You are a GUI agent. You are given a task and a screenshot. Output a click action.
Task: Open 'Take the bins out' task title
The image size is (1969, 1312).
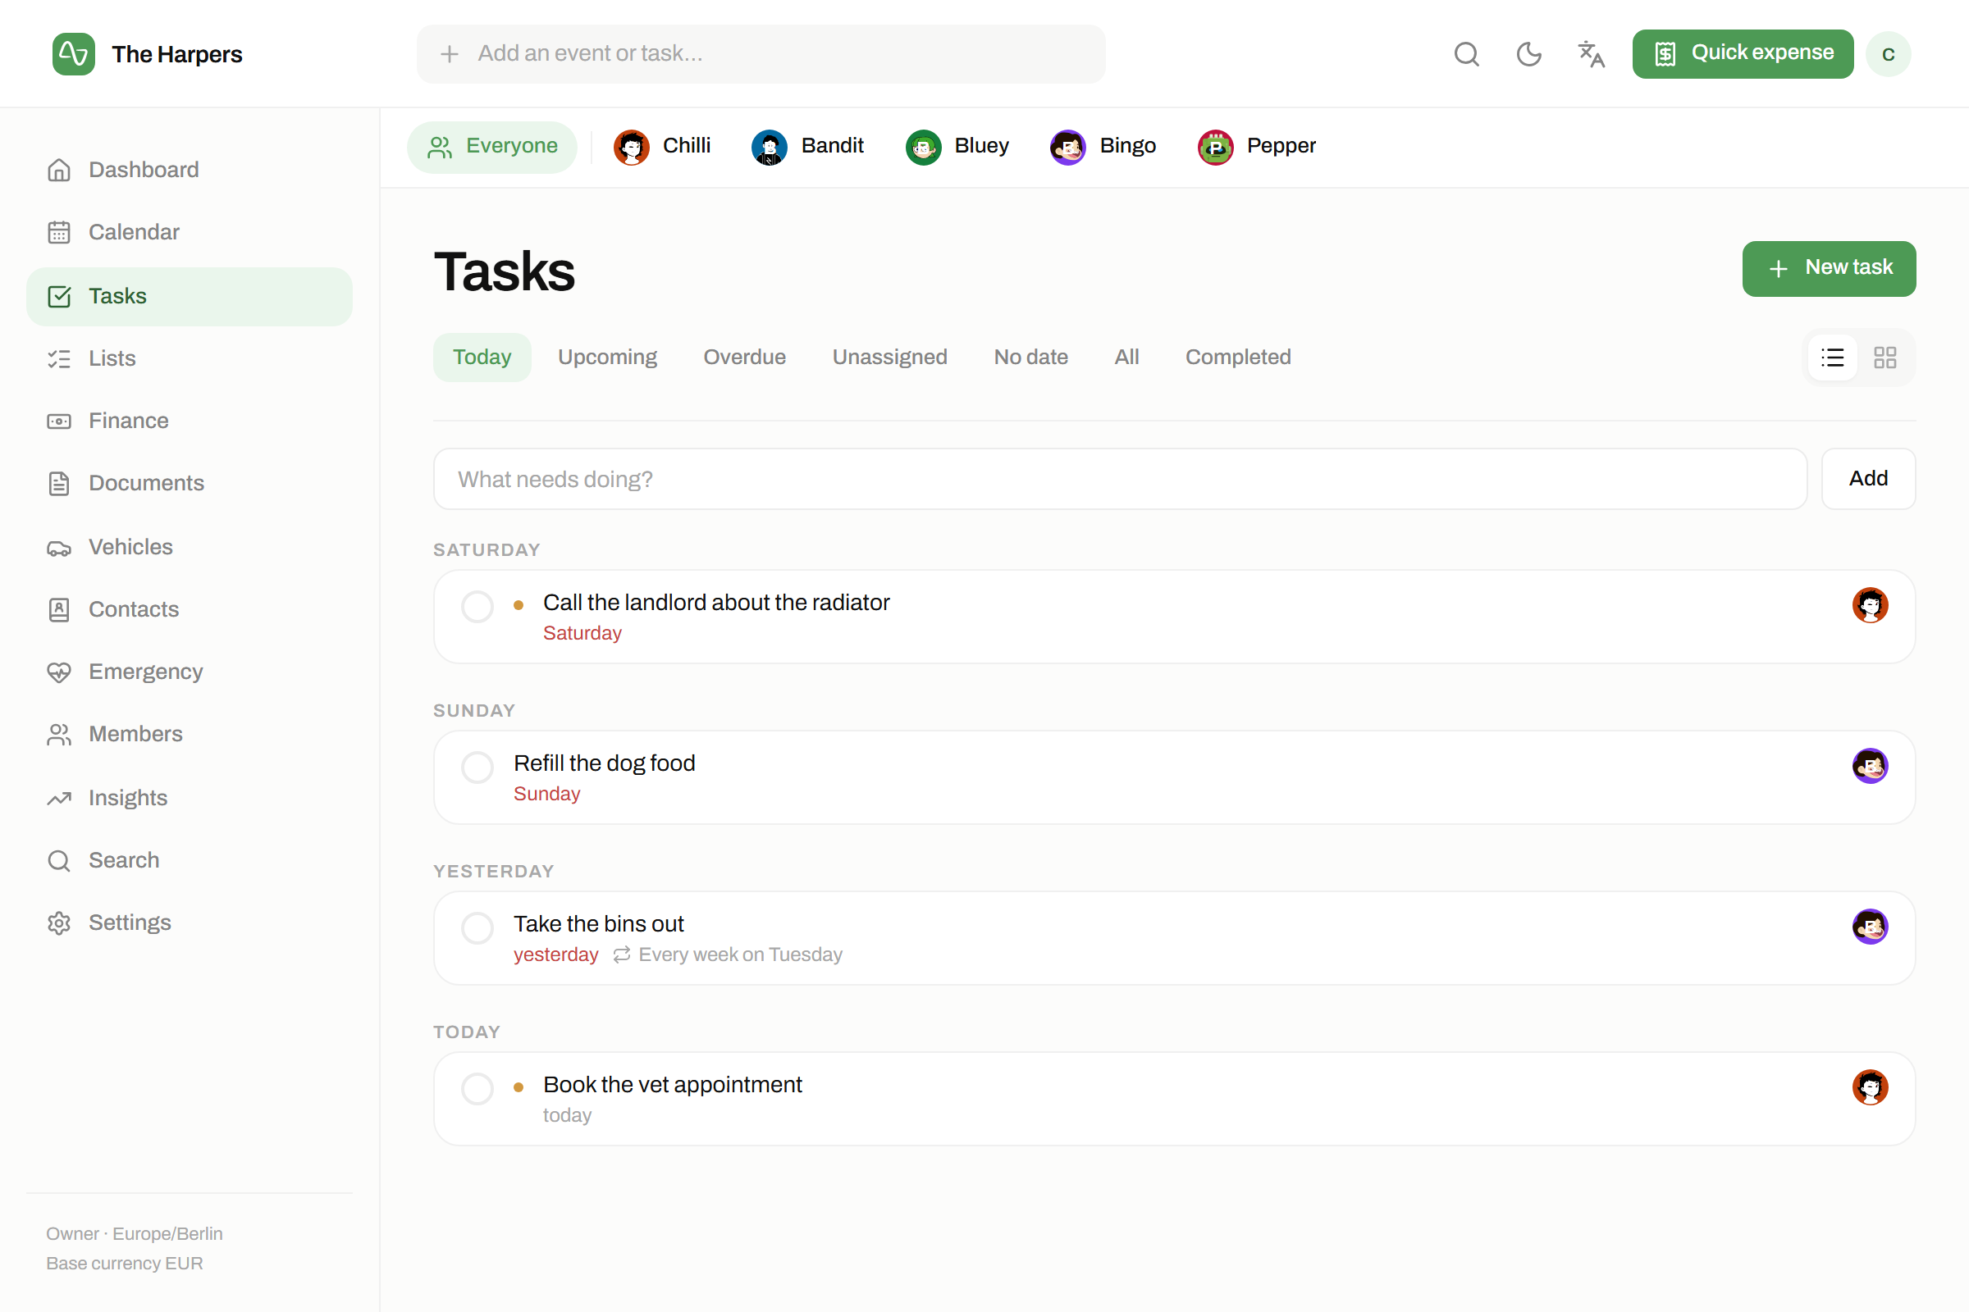point(599,924)
